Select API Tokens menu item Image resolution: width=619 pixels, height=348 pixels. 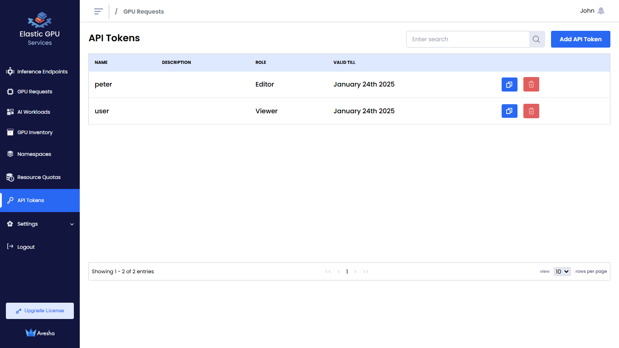(x=40, y=200)
